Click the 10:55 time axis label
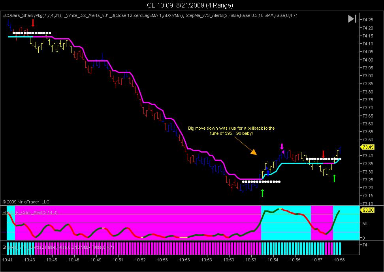384x272 pixels. pyautogui.click(x=295, y=260)
